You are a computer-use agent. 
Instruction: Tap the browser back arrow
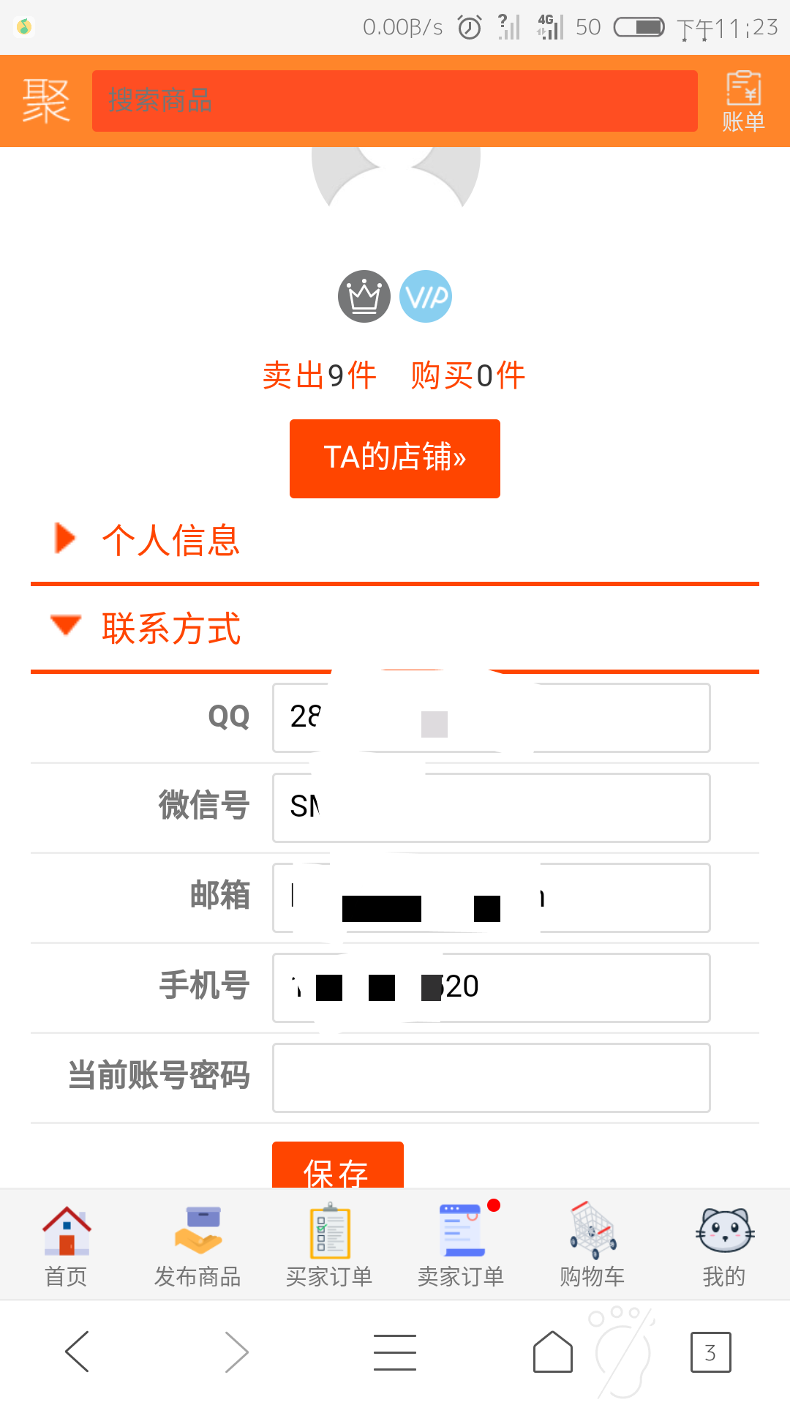pos(78,1352)
